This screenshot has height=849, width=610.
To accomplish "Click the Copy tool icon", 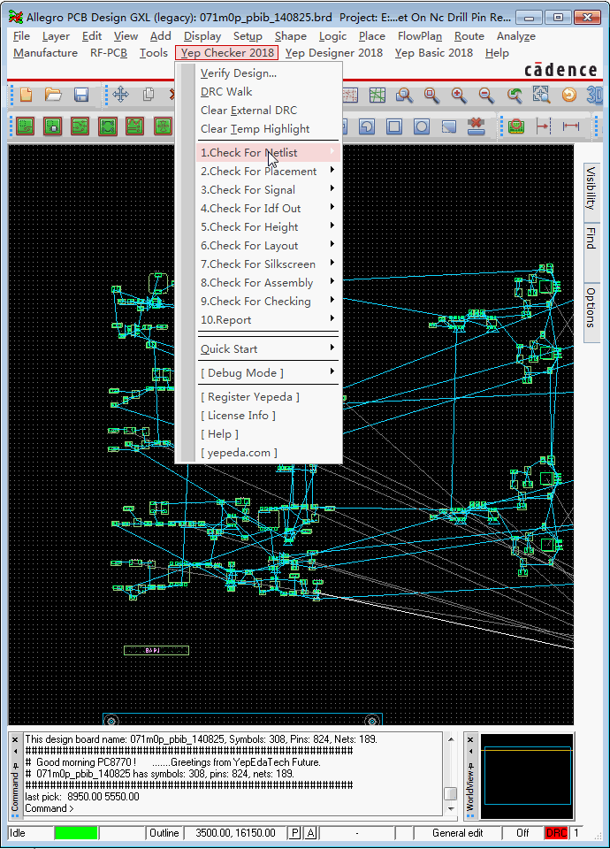I will click(x=149, y=95).
